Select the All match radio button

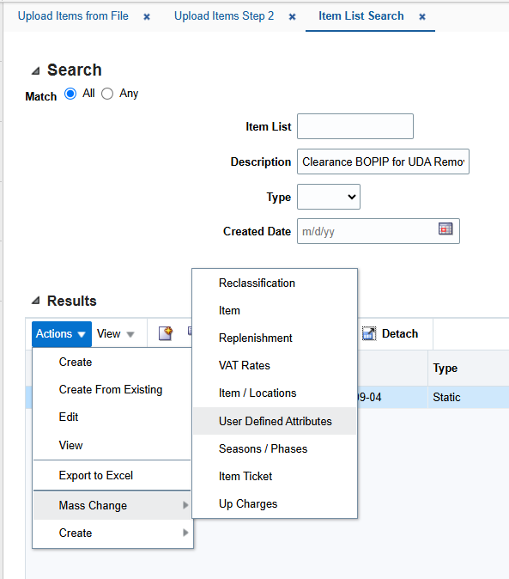click(x=70, y=94)
